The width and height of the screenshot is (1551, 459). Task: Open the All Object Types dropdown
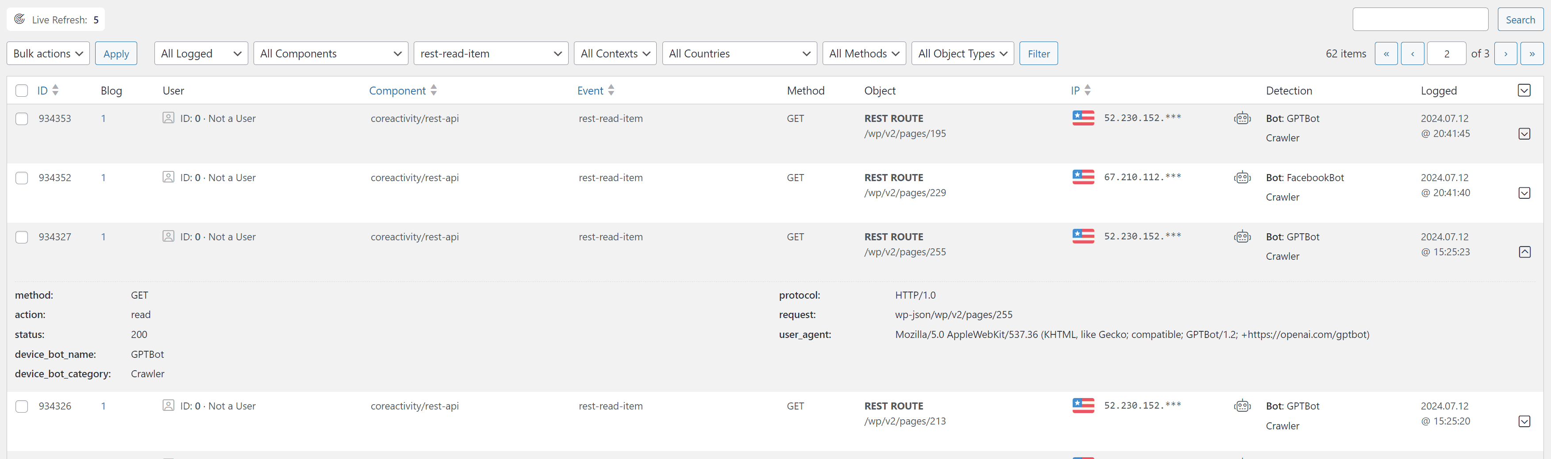coord(963,53)
